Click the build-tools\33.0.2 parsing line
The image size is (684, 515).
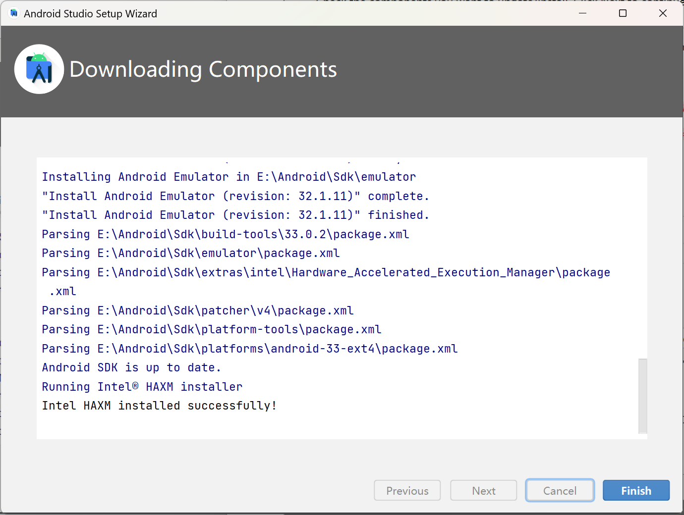coord(226,234)
